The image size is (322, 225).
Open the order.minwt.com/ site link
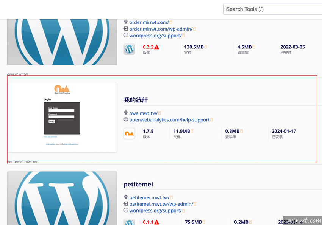149,22
